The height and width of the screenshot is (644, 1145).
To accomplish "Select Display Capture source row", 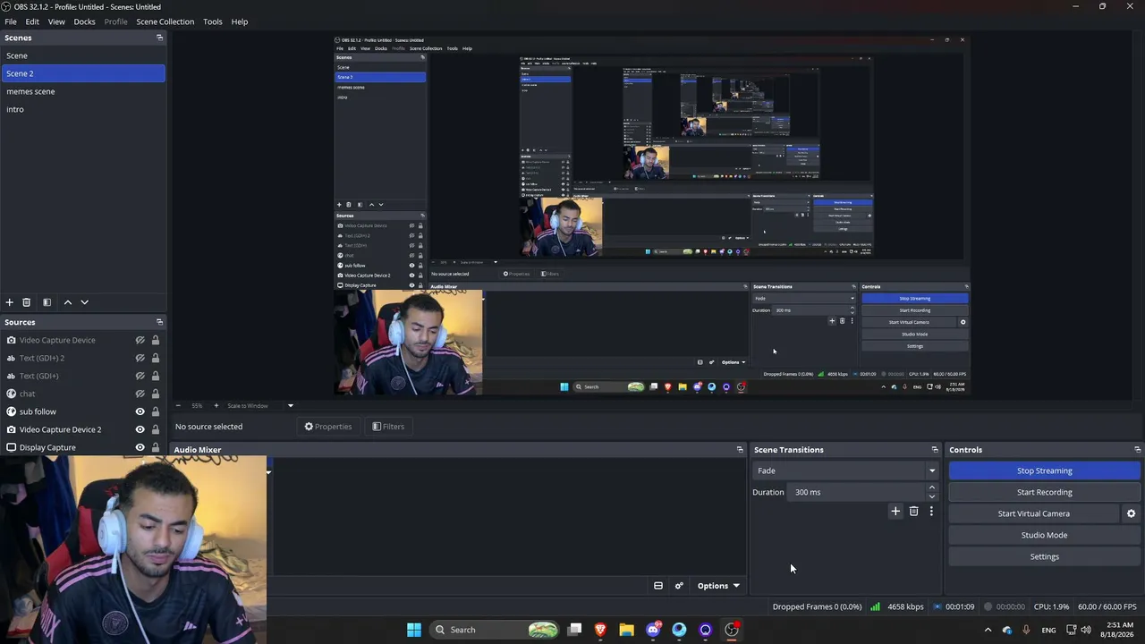I will 82,447.
